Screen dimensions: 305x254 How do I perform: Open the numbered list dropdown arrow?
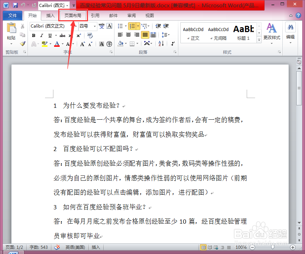tap(138, 26)
